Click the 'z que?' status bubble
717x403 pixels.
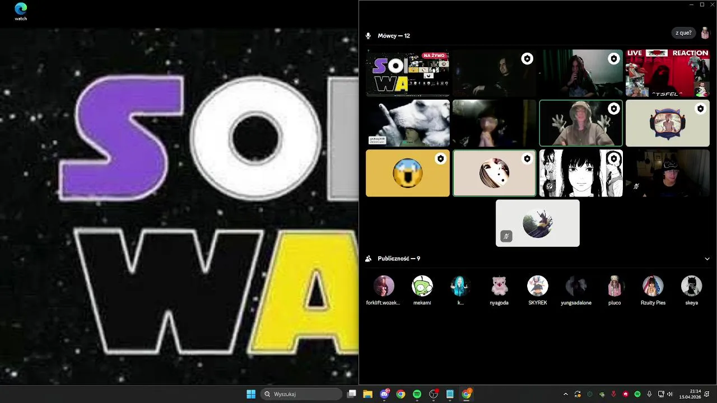pyautogui.click(x=683, y=33)
